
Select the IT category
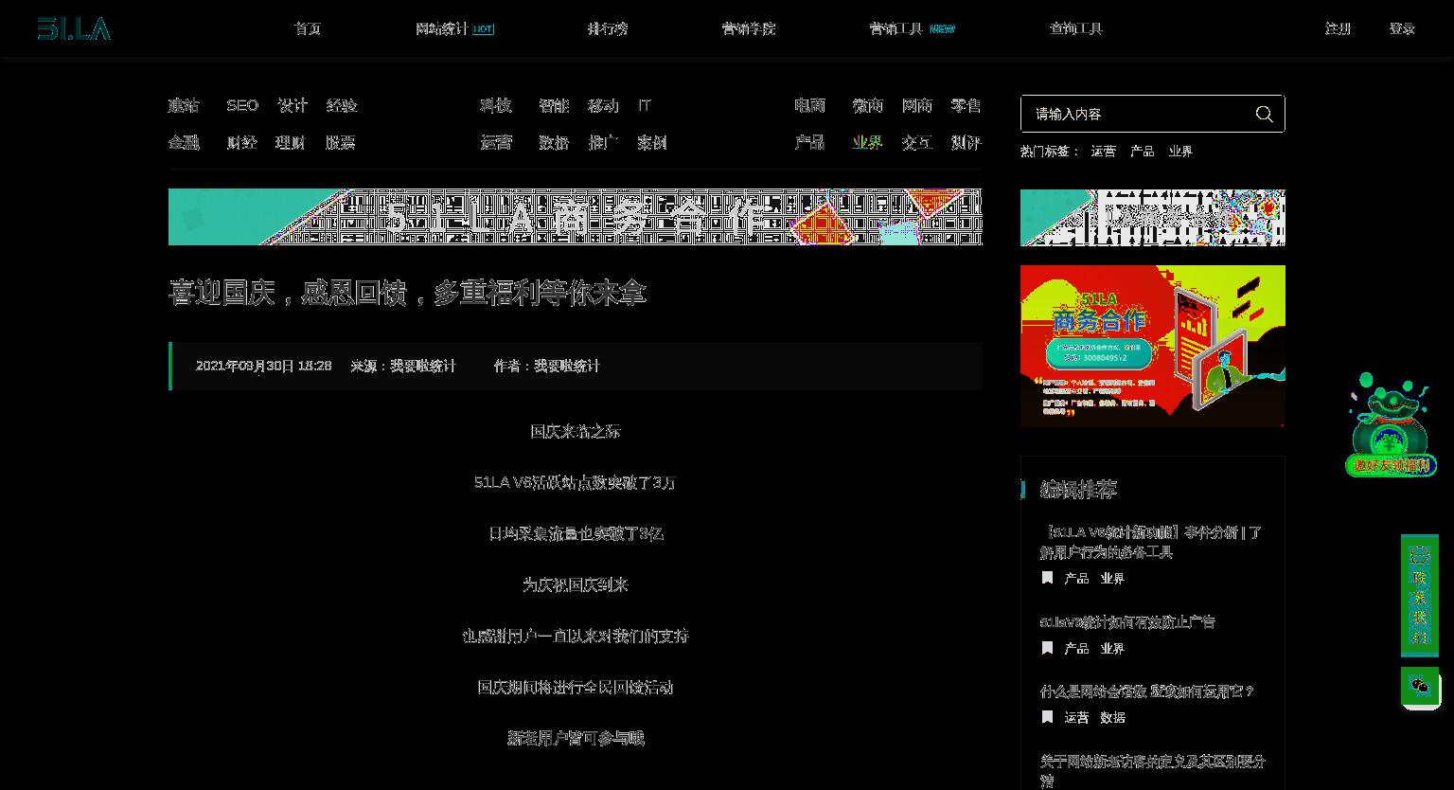[645, 105]
